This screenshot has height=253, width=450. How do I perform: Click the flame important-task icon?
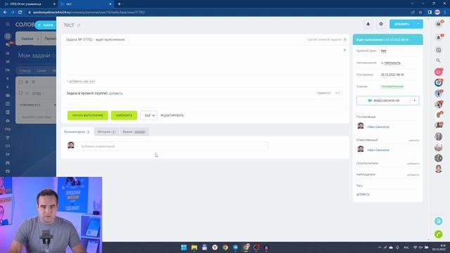tap(345, 39)
